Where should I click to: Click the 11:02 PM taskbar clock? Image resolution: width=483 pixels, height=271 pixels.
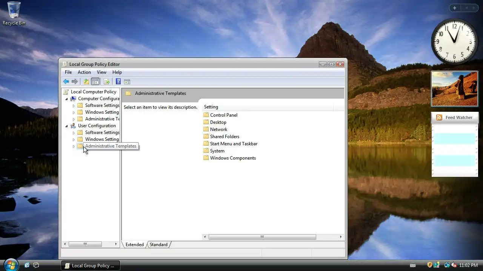click(x=468, y=265)
